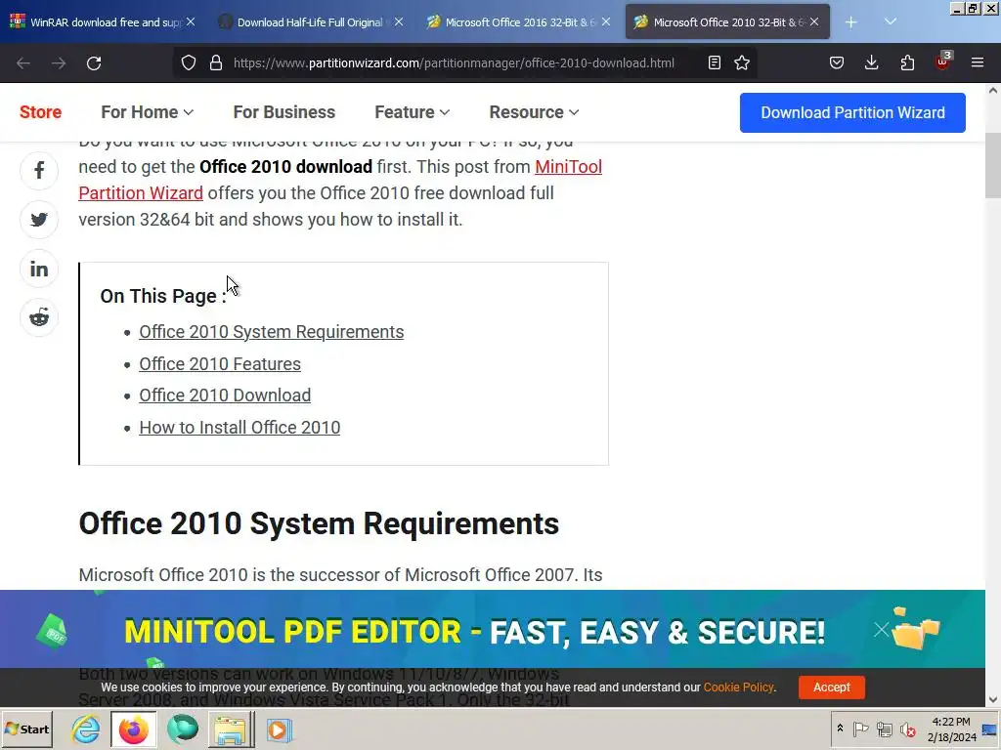
Task: Expand the For Home menu
Action: [147, 112]
